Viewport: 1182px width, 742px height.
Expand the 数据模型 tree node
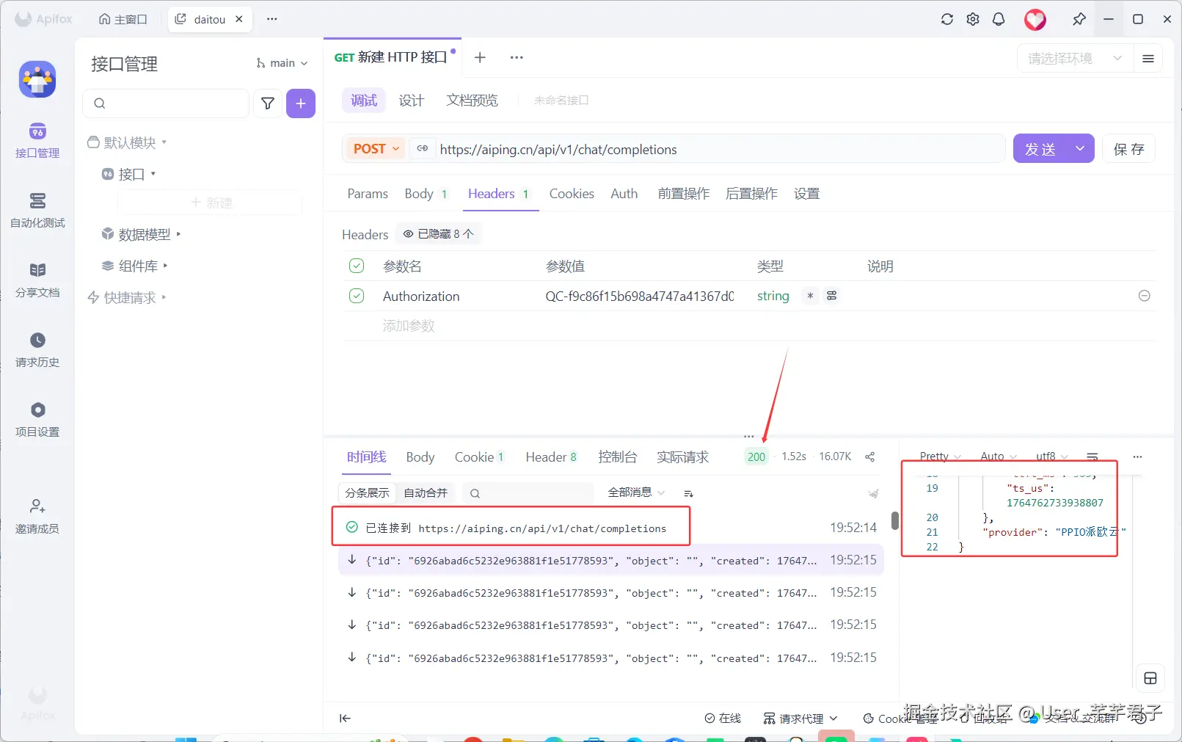click(x=178, y=234)
